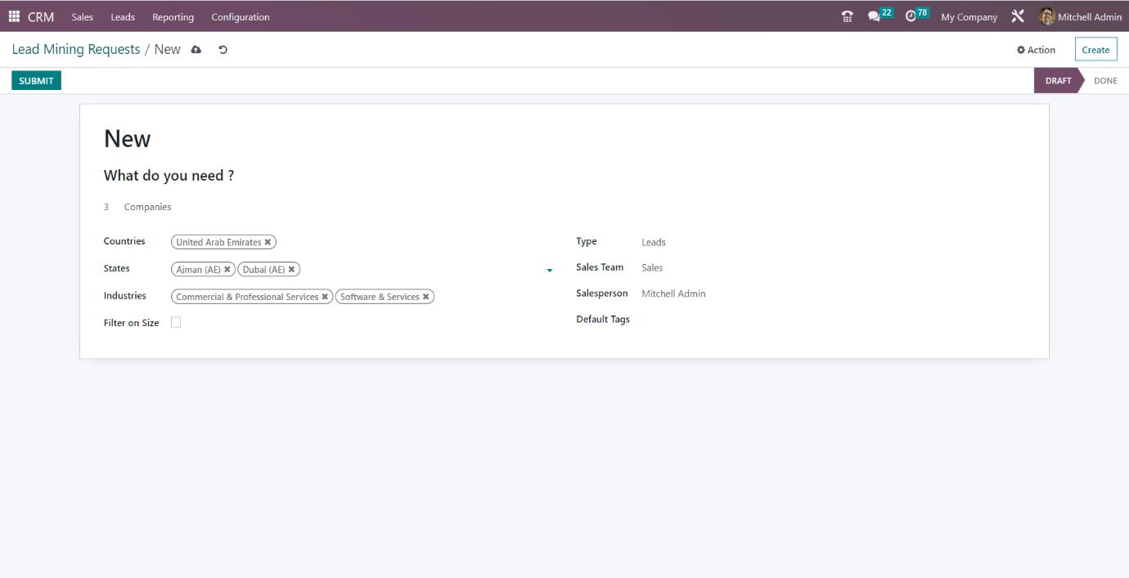Enable the Filter on Size checkbox
This screenshot has height=578, width=1129.
pos(176,322)
